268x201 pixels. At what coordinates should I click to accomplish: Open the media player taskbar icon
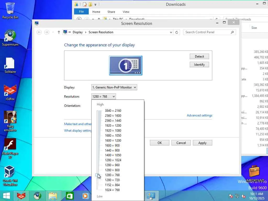click(85, 196)
